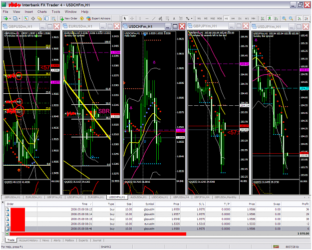Open the Alerts terminal tab

click(x=57, y=240)
